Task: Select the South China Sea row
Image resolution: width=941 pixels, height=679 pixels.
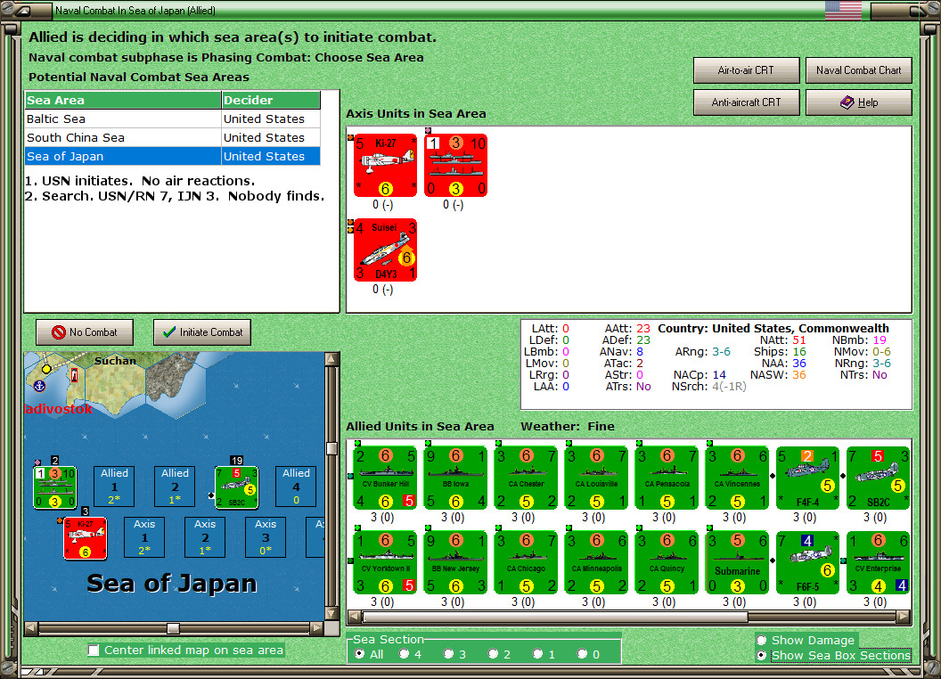Action: (x=173, y=137)
